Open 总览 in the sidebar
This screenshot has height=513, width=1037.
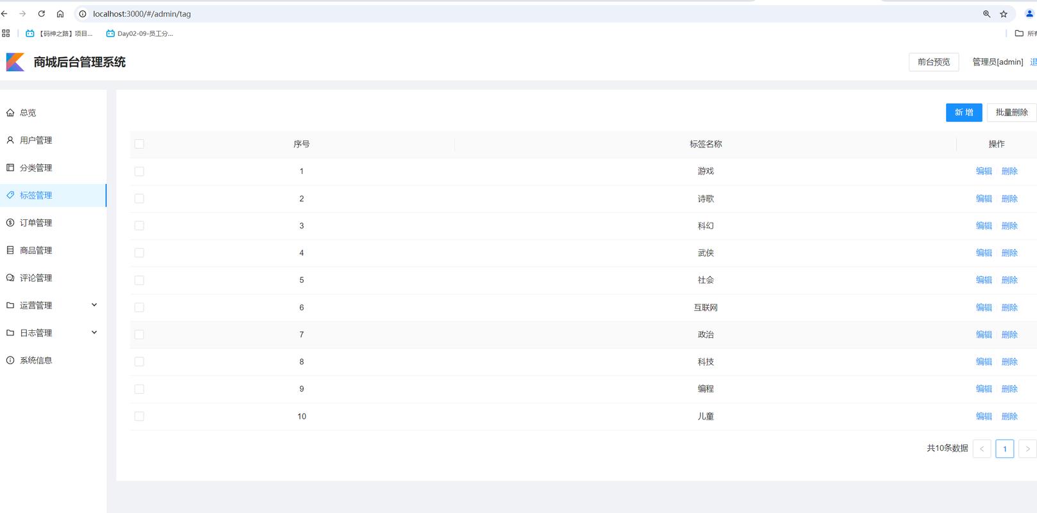tap(53, 113)
